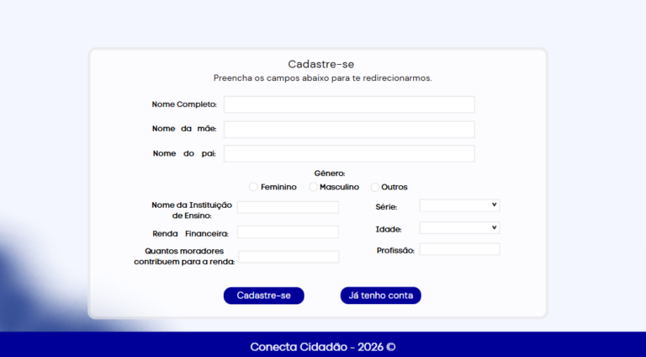This screenshot has width=646, height=357.
Task: Focus the Renda Financeira input
Action: tap(288, 232)
